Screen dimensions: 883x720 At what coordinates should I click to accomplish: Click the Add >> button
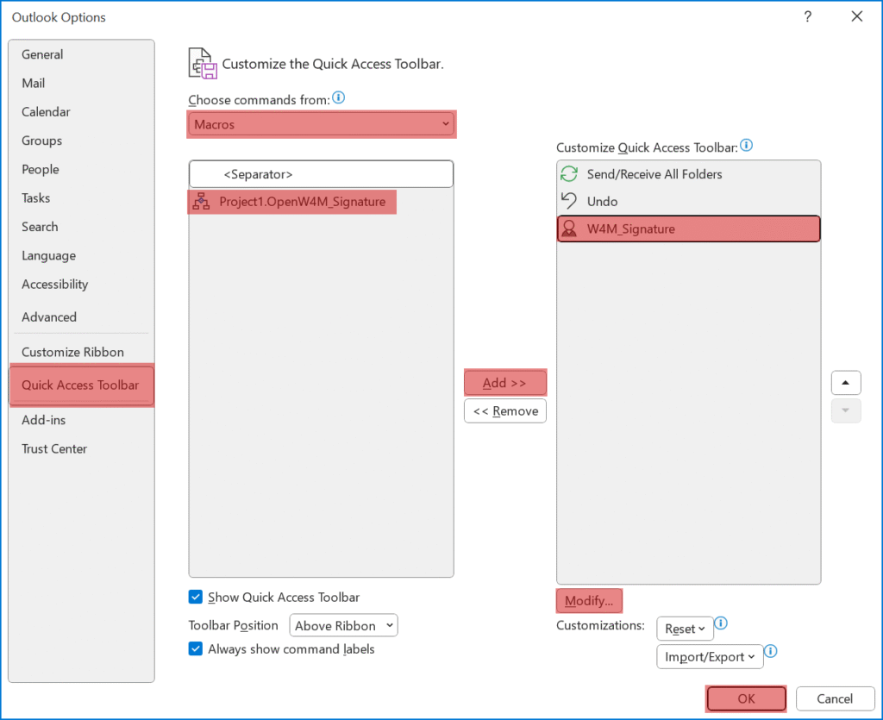505,383
